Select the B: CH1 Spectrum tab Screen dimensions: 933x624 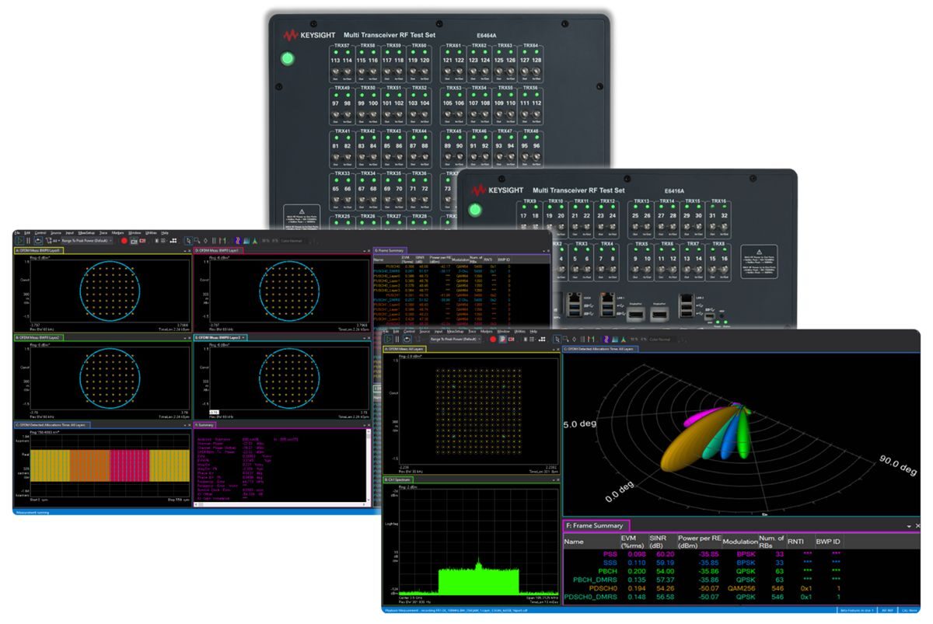click(400, 480)
